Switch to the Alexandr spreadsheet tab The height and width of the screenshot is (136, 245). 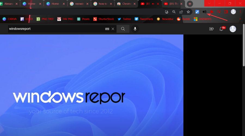(9, 4)
